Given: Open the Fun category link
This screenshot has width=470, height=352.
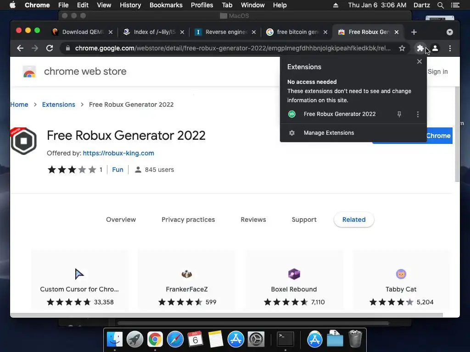Looking at the screenshot, I should point(117,170).
